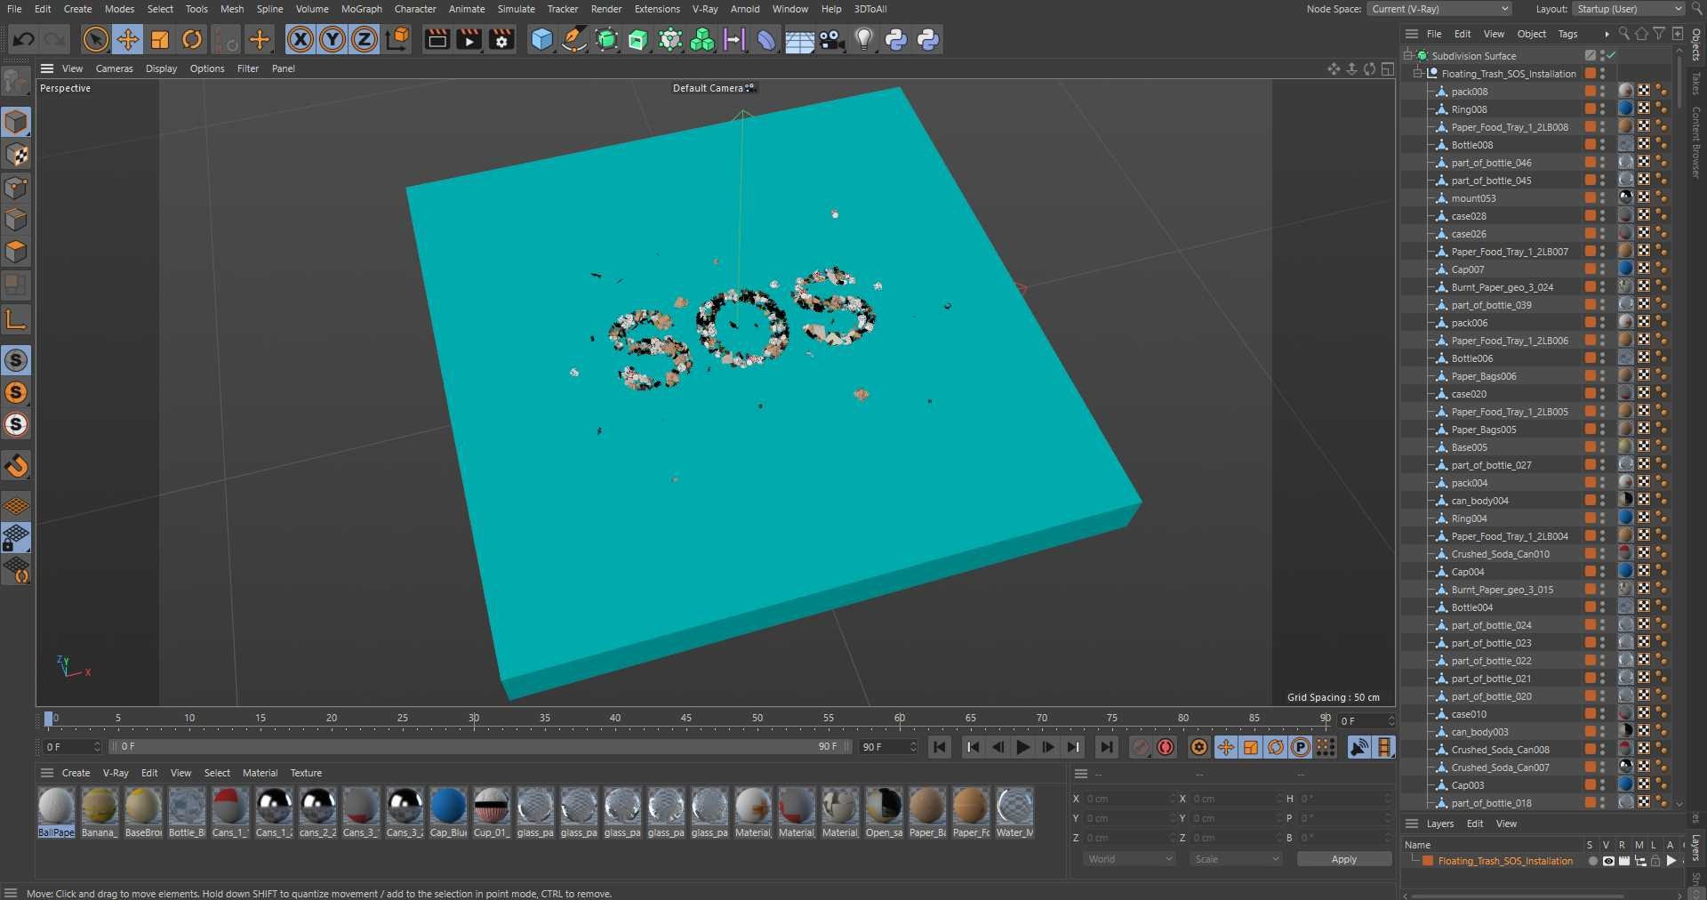The height and width of the screenshot is (900, 1707).
Task: Open the Simulate menu
Action: (516, 9)
